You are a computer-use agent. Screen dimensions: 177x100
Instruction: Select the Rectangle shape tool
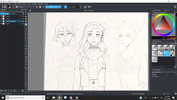pyautogui.click(x=26, y=29)
